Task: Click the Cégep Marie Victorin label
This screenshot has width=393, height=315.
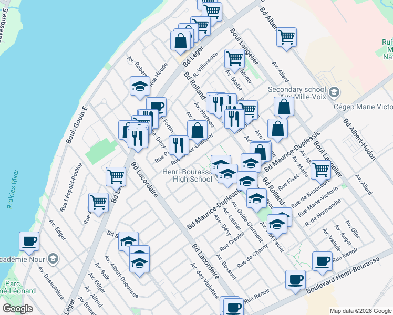Action: tap(363, 107)
